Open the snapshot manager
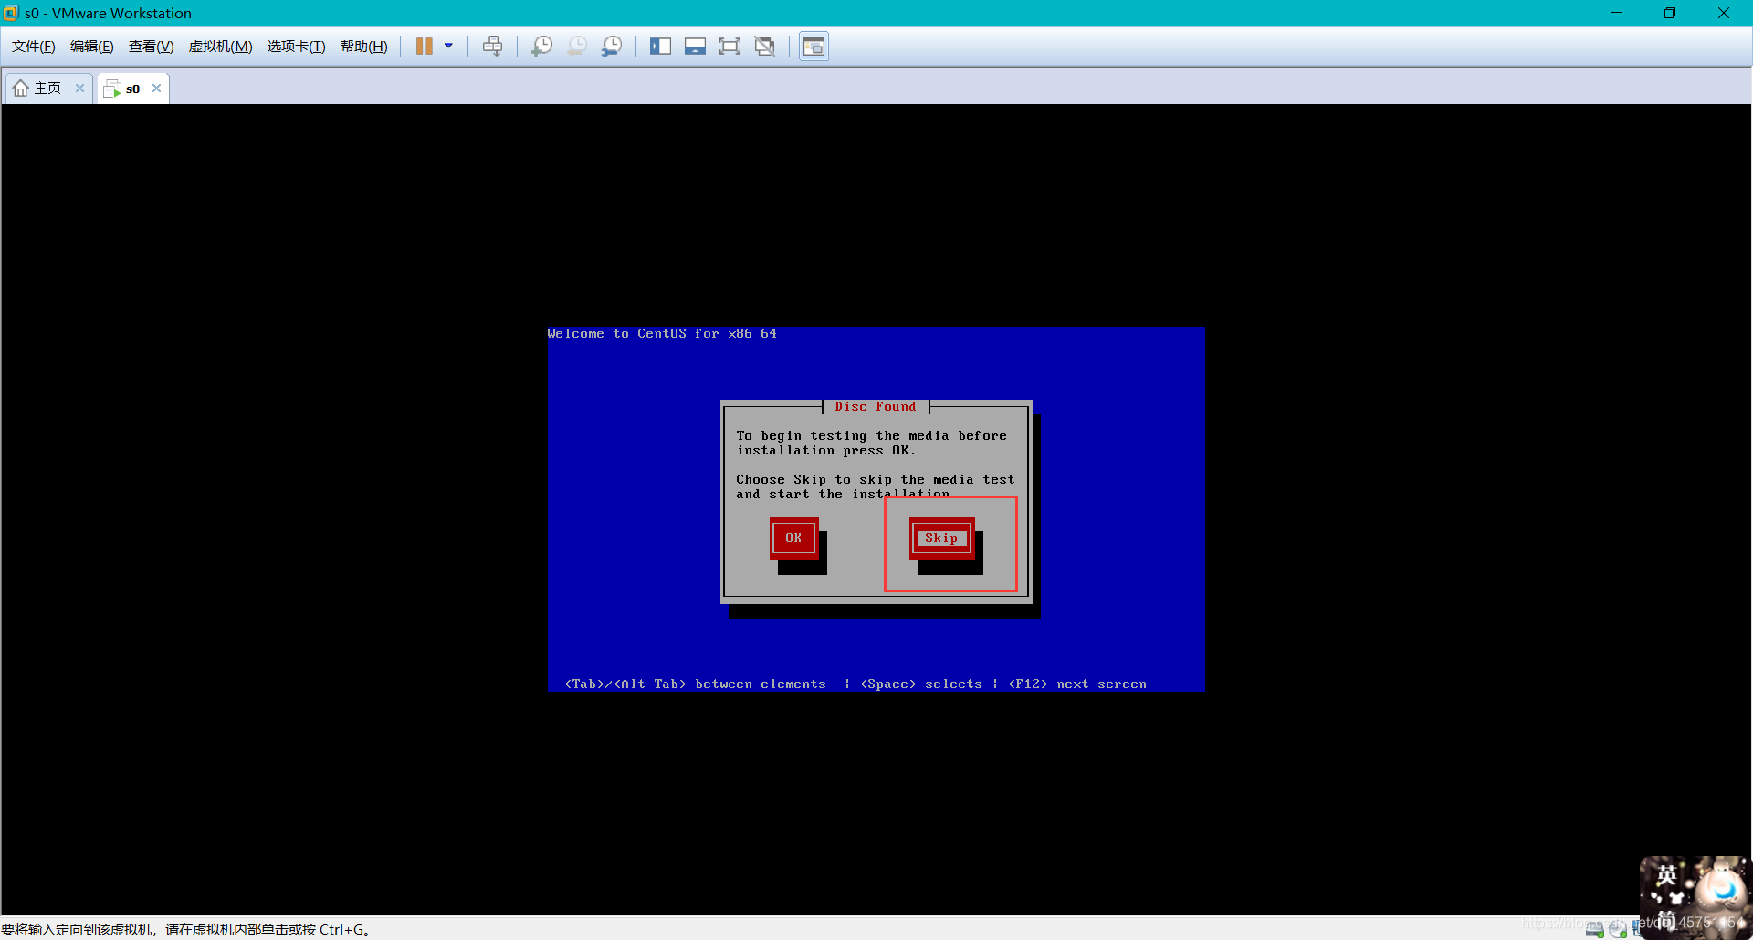The width and height of the screenshot is (1753, 940). point(612,47)
